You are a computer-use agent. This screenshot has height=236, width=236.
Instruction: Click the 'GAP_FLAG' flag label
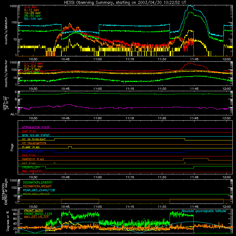[29, 131]
